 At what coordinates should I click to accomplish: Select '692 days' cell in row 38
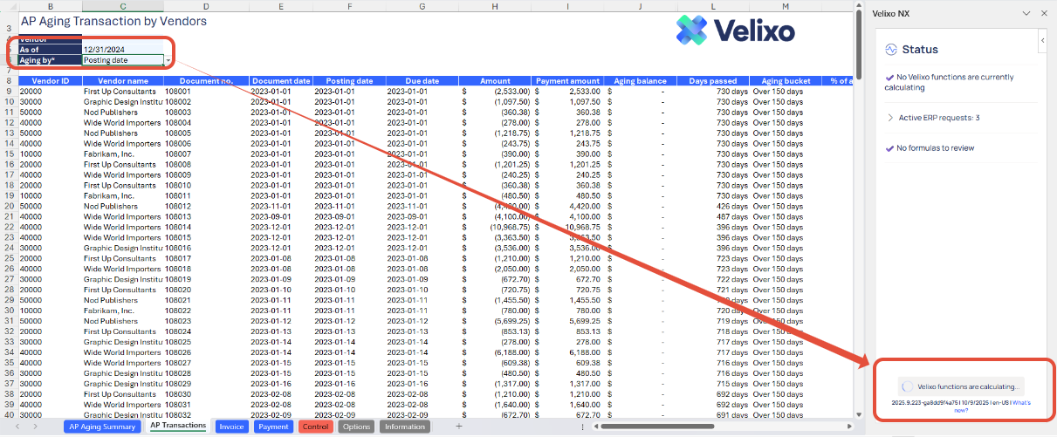pyautogui.click(x=712, y=394)
